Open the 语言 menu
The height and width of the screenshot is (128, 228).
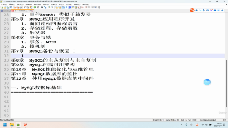(x=46, y=5)
